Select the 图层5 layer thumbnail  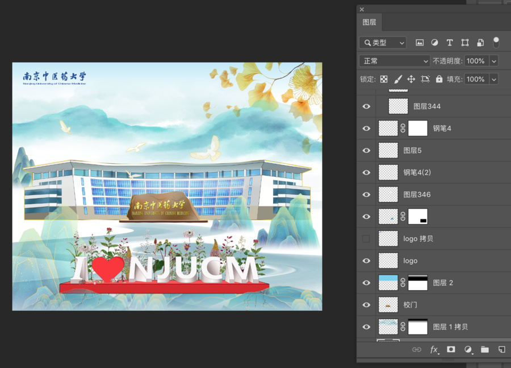388,151
